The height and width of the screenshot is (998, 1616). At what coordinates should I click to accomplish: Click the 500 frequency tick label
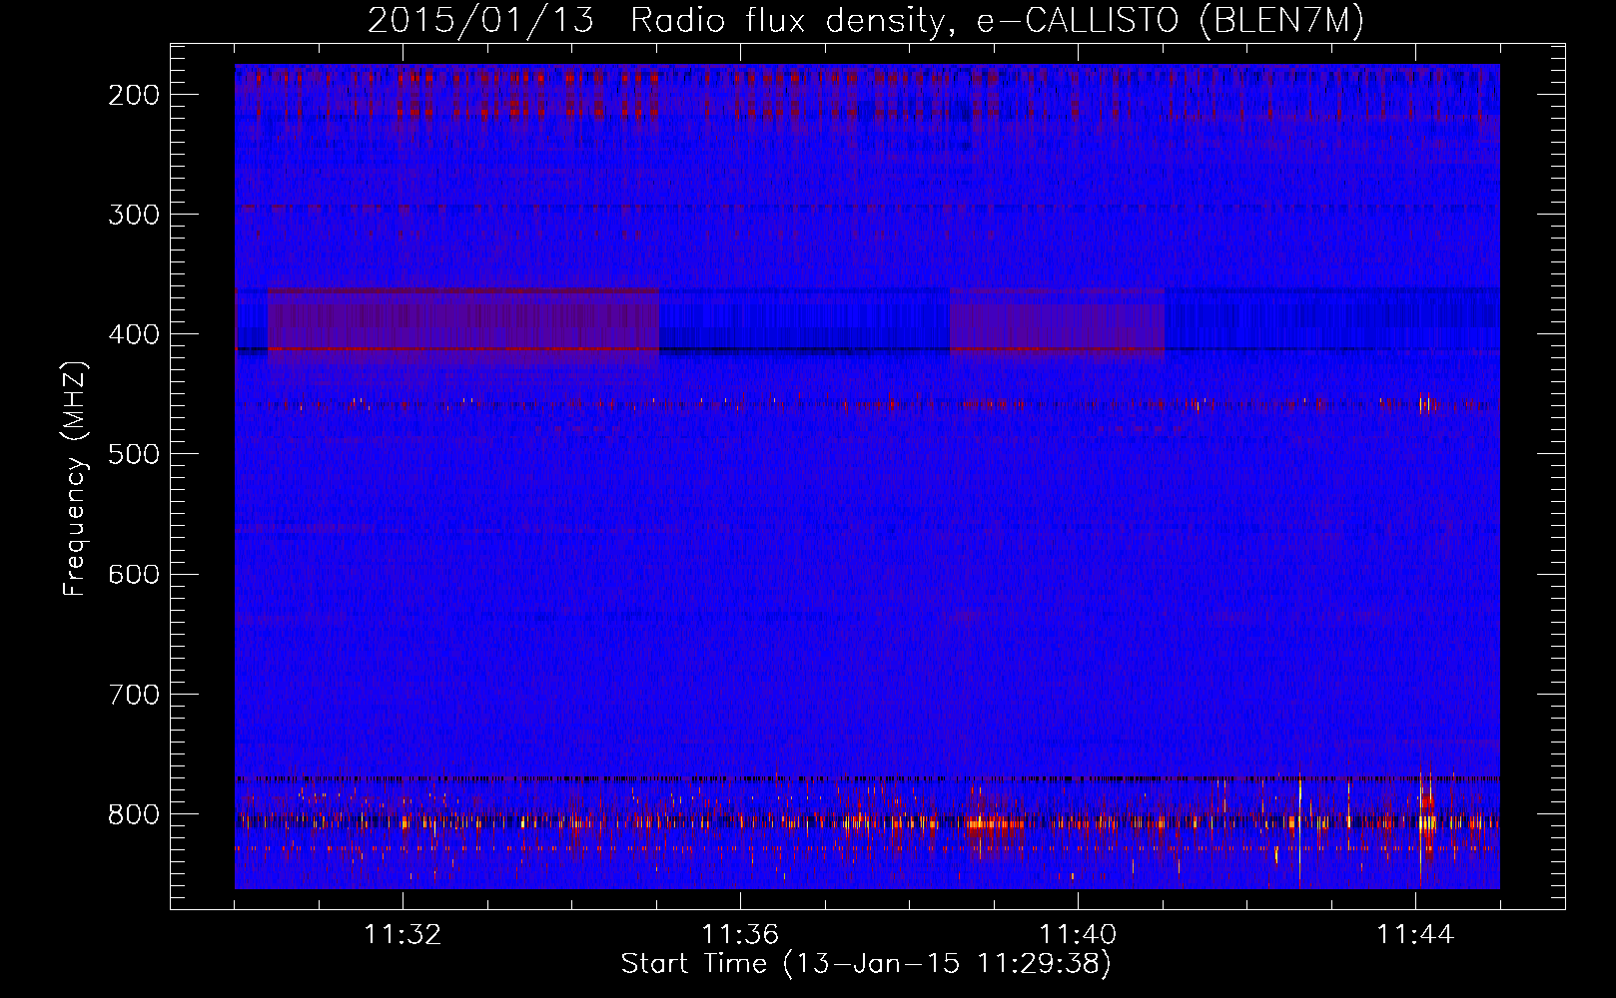pyautogui.click(x=134, y=454)
